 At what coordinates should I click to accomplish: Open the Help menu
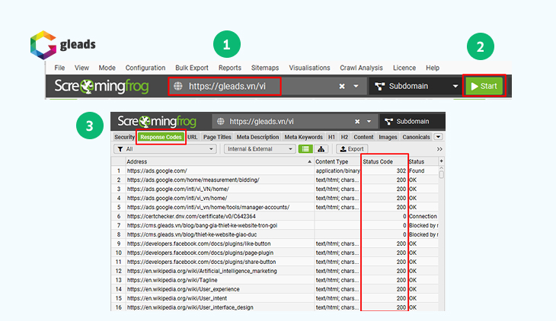pos(433,68)
